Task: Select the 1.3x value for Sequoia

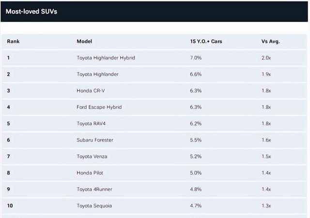Action: click(266, 206)
